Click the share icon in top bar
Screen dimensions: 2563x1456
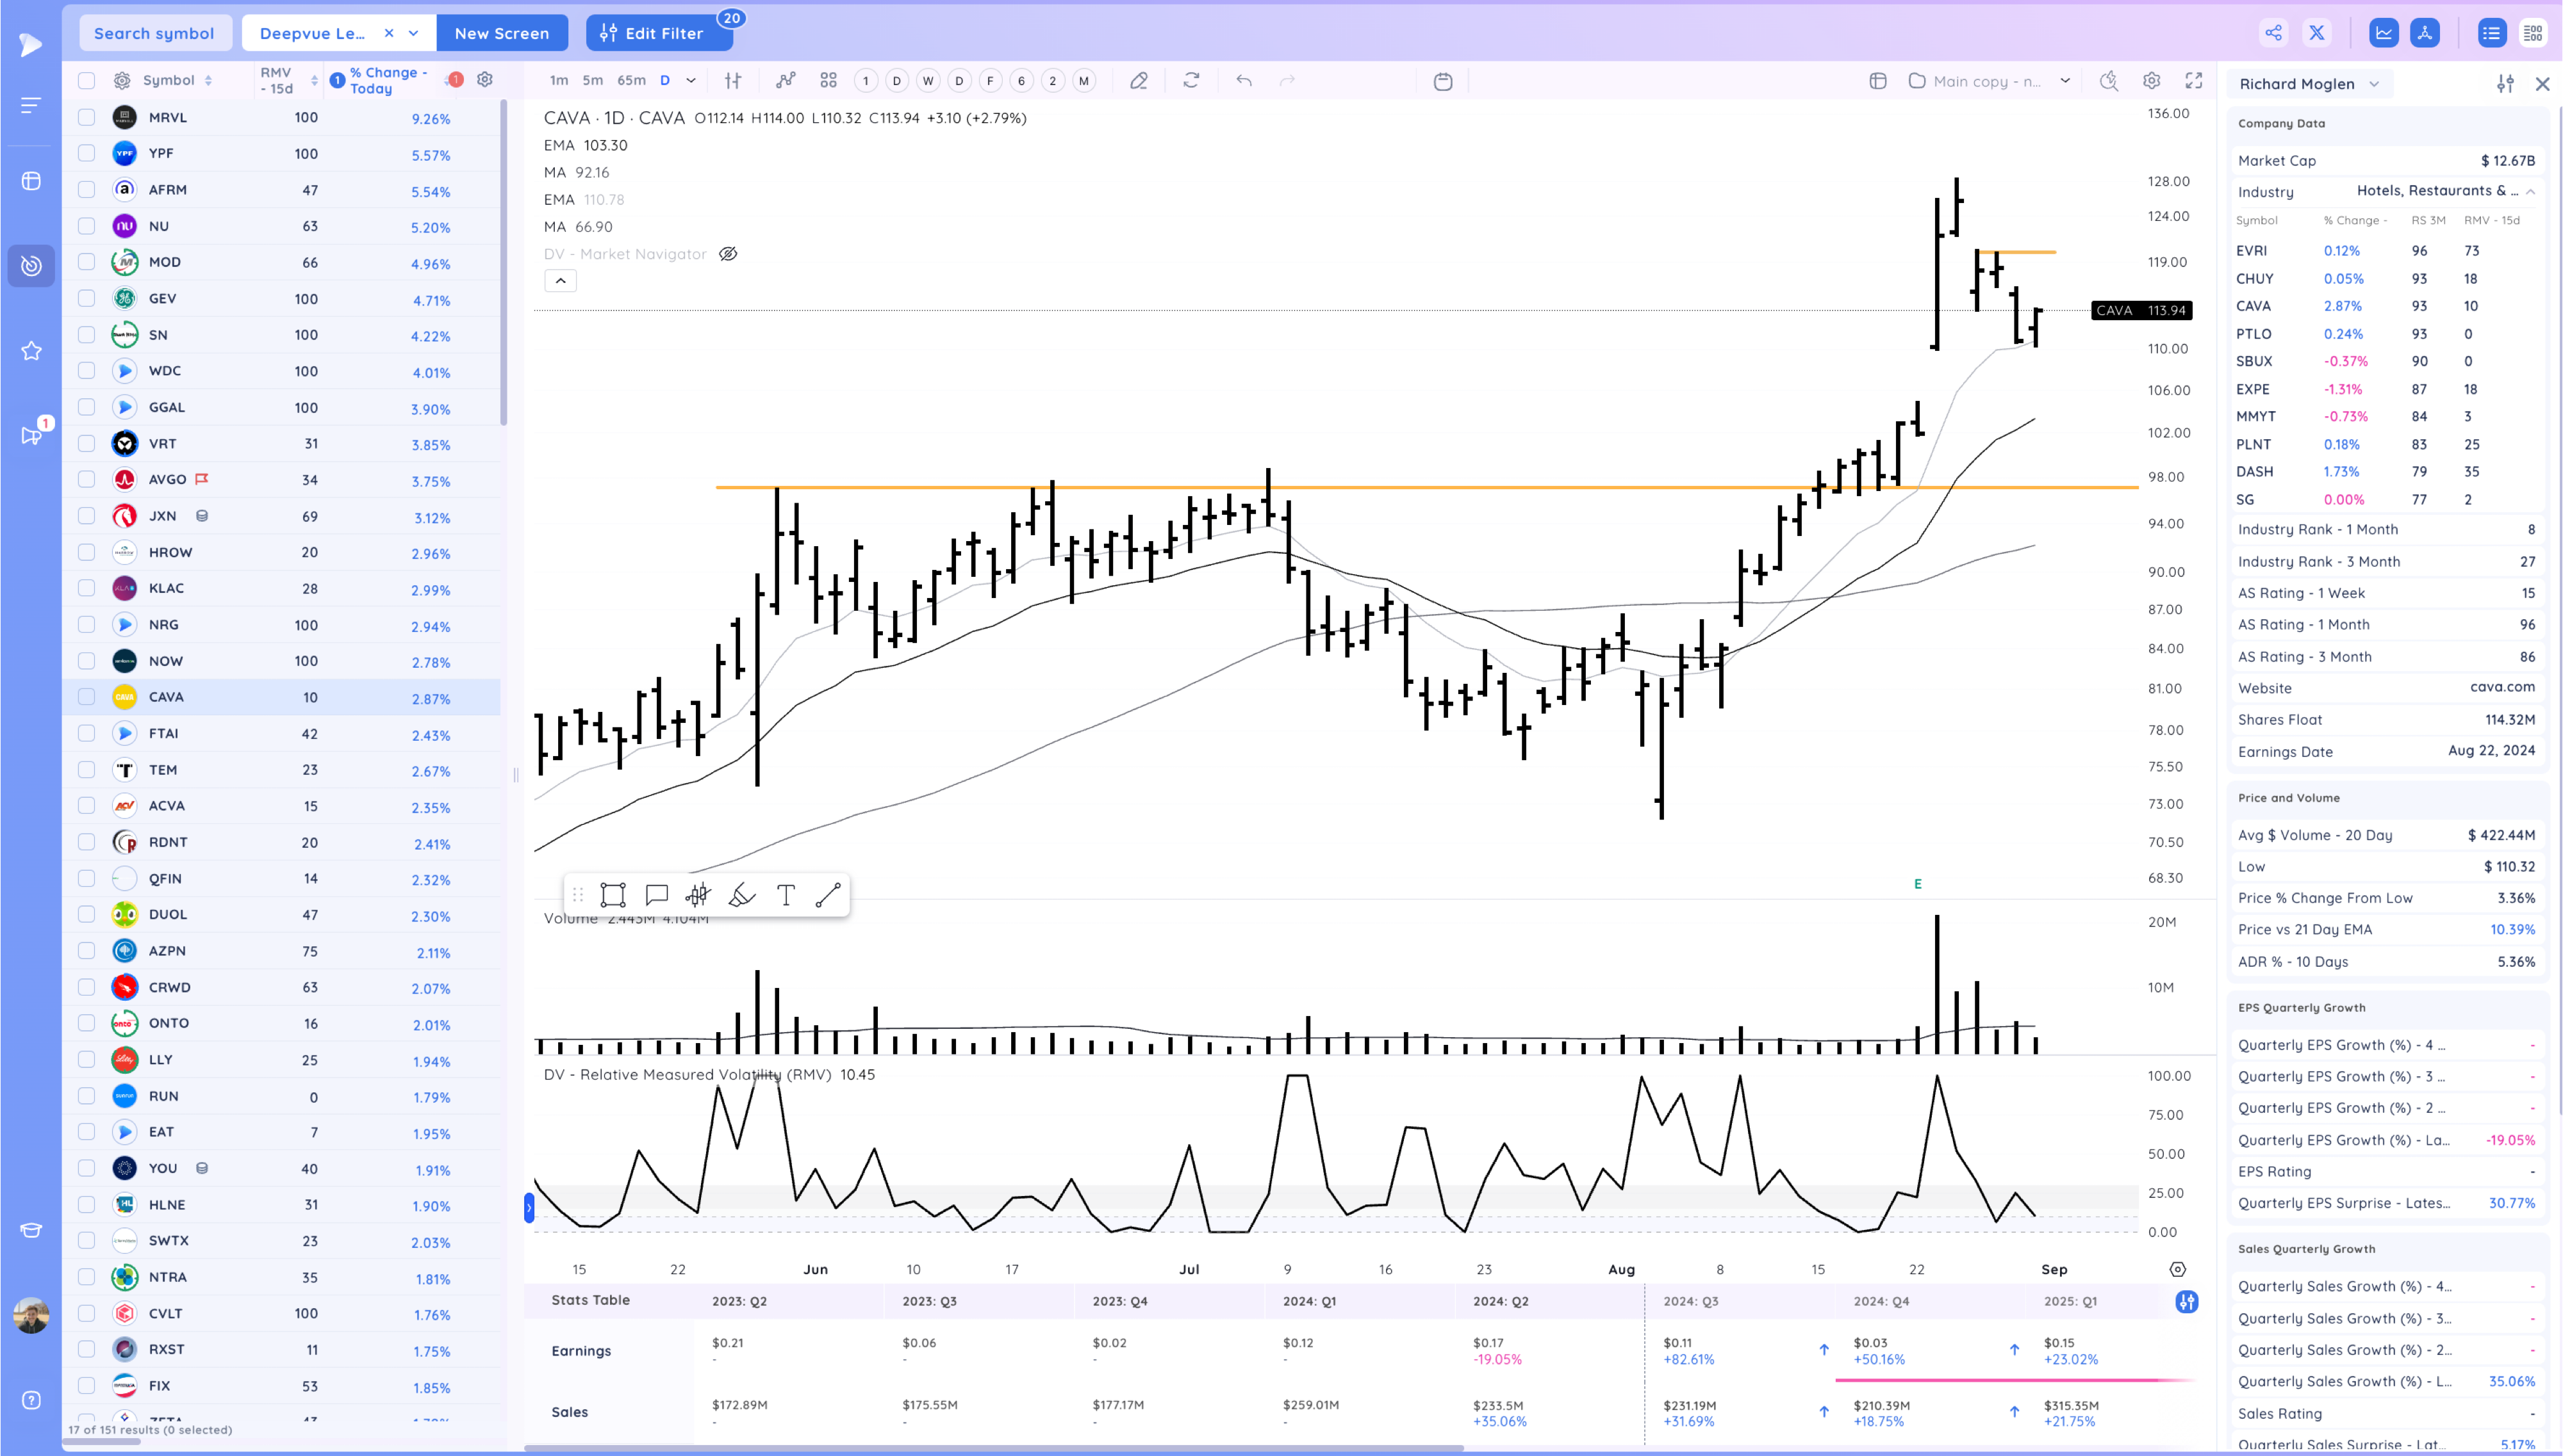[x=2273, y=33]
